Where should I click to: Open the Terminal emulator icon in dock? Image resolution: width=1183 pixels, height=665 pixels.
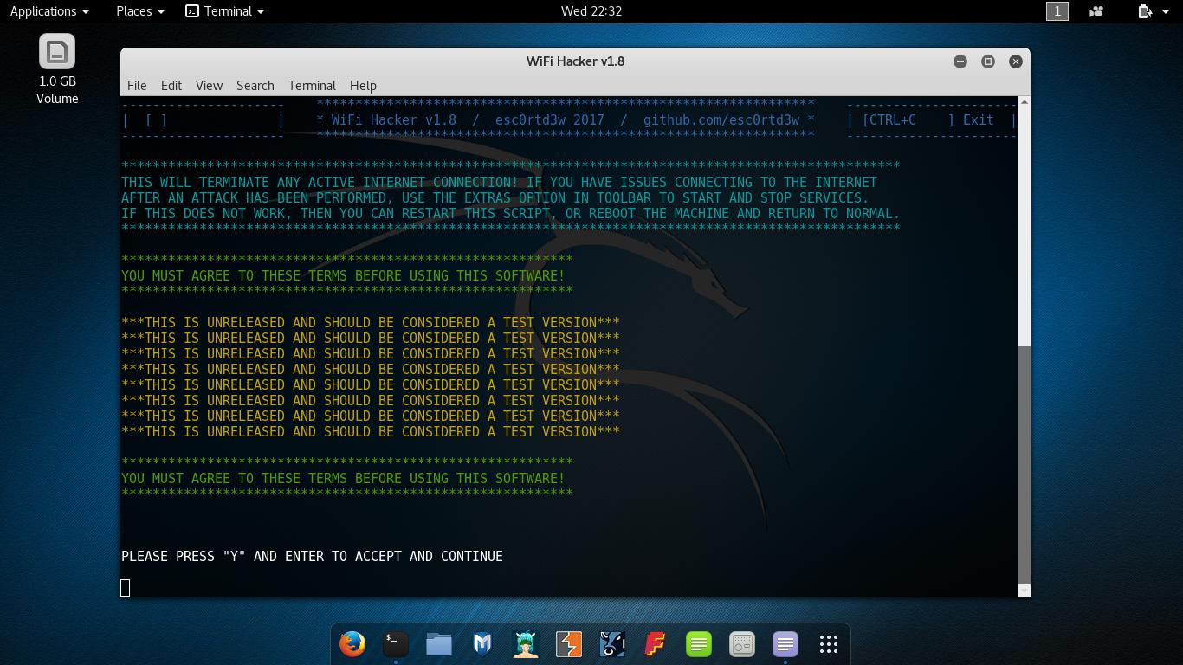(395, 644)
